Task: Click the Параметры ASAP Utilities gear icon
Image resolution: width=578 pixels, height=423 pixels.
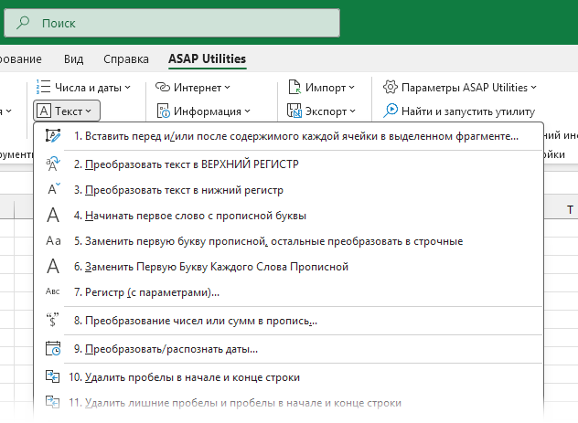Action: [391, 88]
